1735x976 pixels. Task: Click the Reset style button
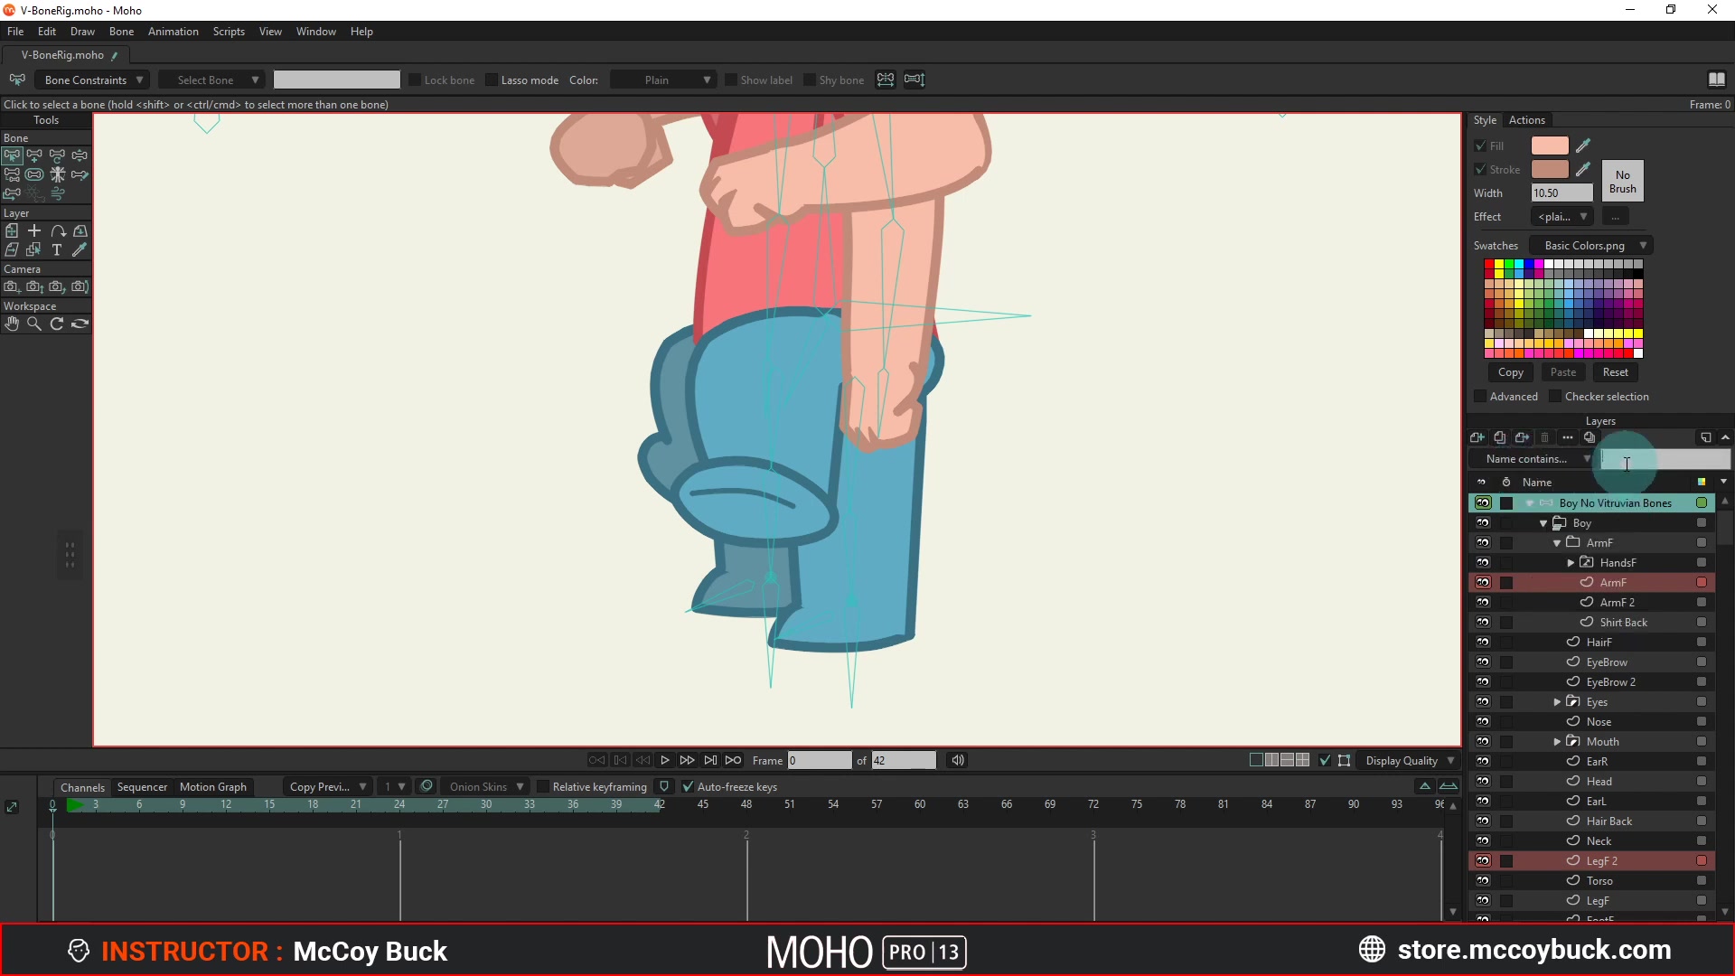(x=1615, y=372)
